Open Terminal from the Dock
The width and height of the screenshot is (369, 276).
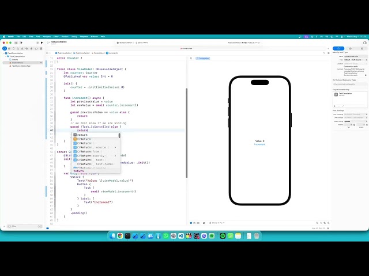click(127, 236)
